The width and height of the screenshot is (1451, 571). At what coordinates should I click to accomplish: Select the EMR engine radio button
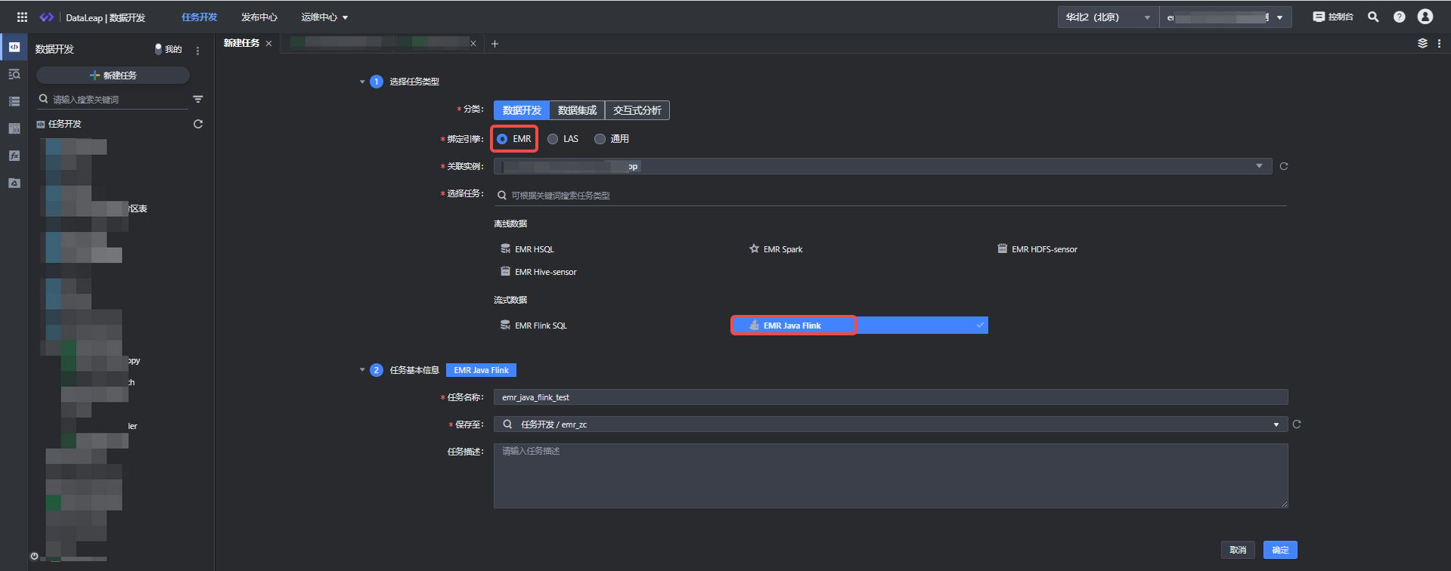coord(502,139)
